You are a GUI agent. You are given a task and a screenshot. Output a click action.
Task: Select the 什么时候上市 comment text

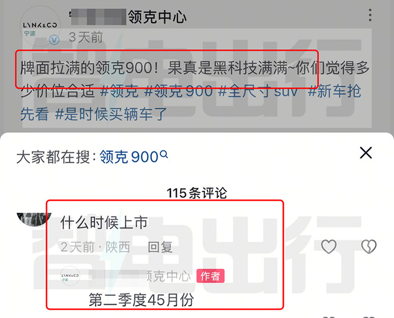(x=104, y=223)
